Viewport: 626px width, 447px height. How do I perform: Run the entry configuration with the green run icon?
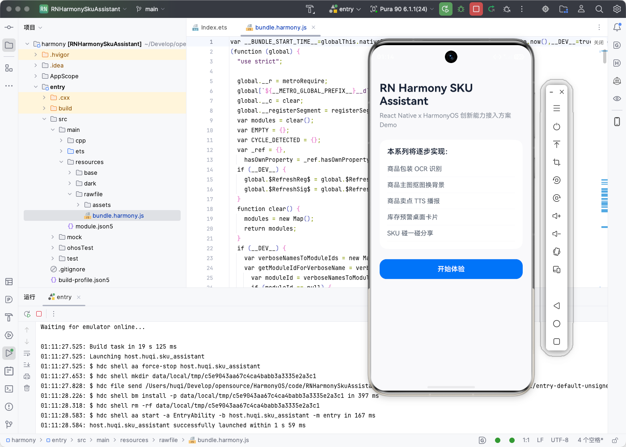tap(446, 9)
